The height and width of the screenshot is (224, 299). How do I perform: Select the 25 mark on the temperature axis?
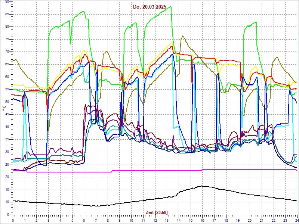pyautogui.click(x=7, y=165)
